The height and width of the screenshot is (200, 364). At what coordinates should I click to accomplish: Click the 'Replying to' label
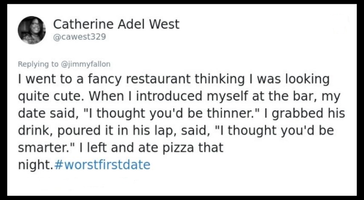point(38,64)
